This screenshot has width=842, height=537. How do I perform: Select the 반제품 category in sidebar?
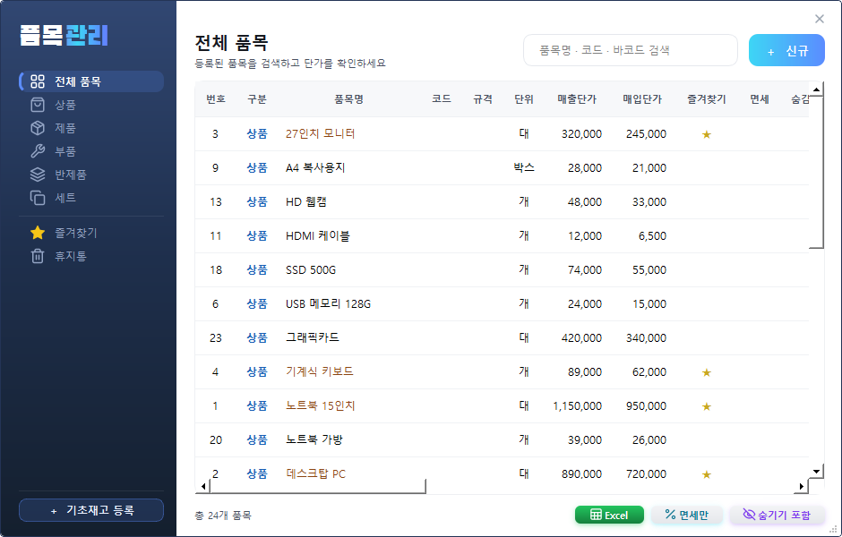tap(91, 175)
